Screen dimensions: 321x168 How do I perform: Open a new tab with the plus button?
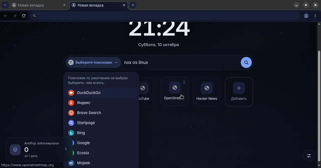tap(133, 5)
